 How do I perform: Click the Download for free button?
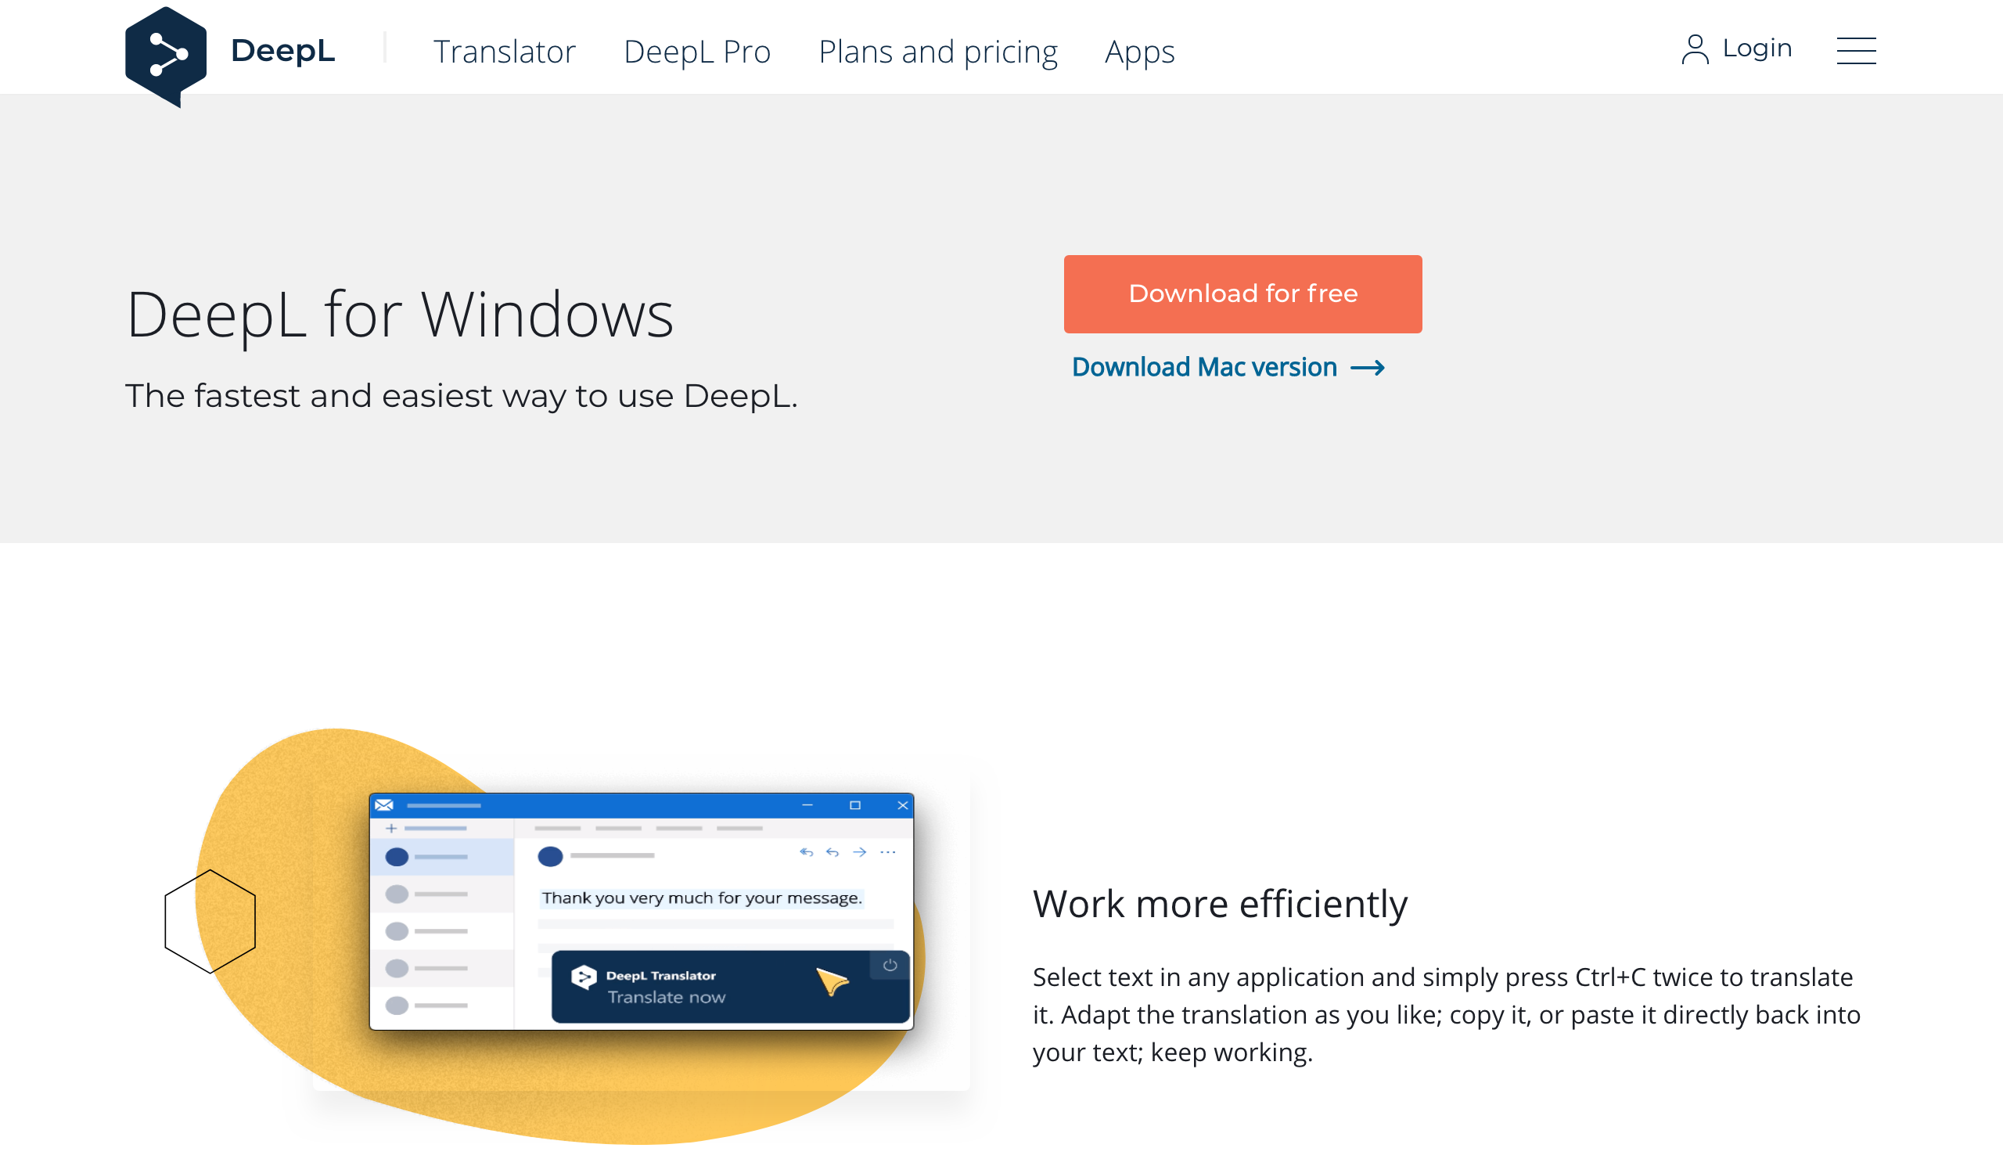pos(1242,293)
